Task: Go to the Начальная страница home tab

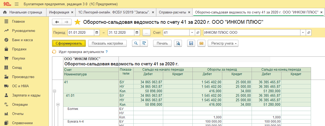Action: pyautogui.click(x=23, y=12)
